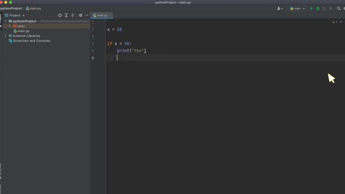Run the main configuration
Screen dimensions: 345x194
(x=312, y=9)
